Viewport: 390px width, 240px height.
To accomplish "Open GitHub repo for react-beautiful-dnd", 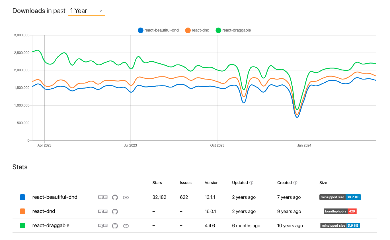I will 115,197.
